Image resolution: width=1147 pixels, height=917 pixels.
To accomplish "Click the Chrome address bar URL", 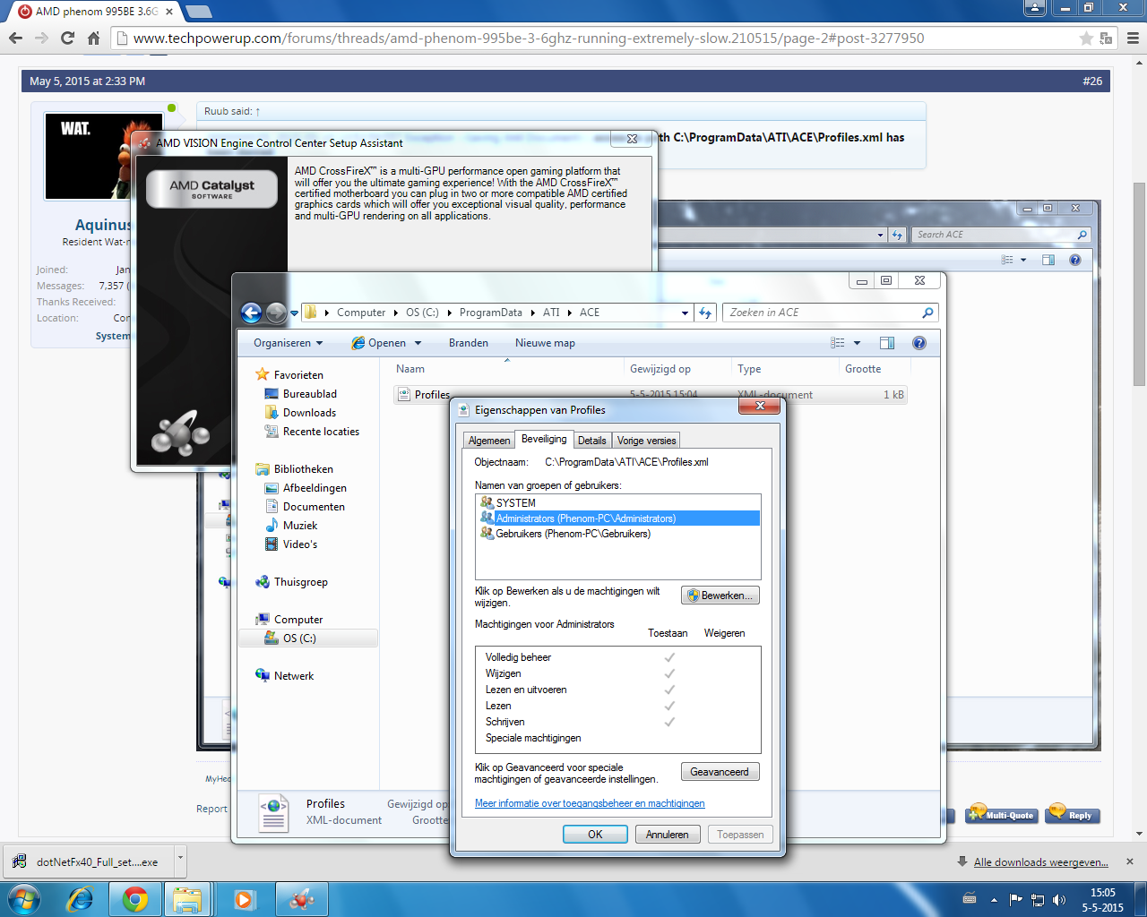I will tap(529, 38).
